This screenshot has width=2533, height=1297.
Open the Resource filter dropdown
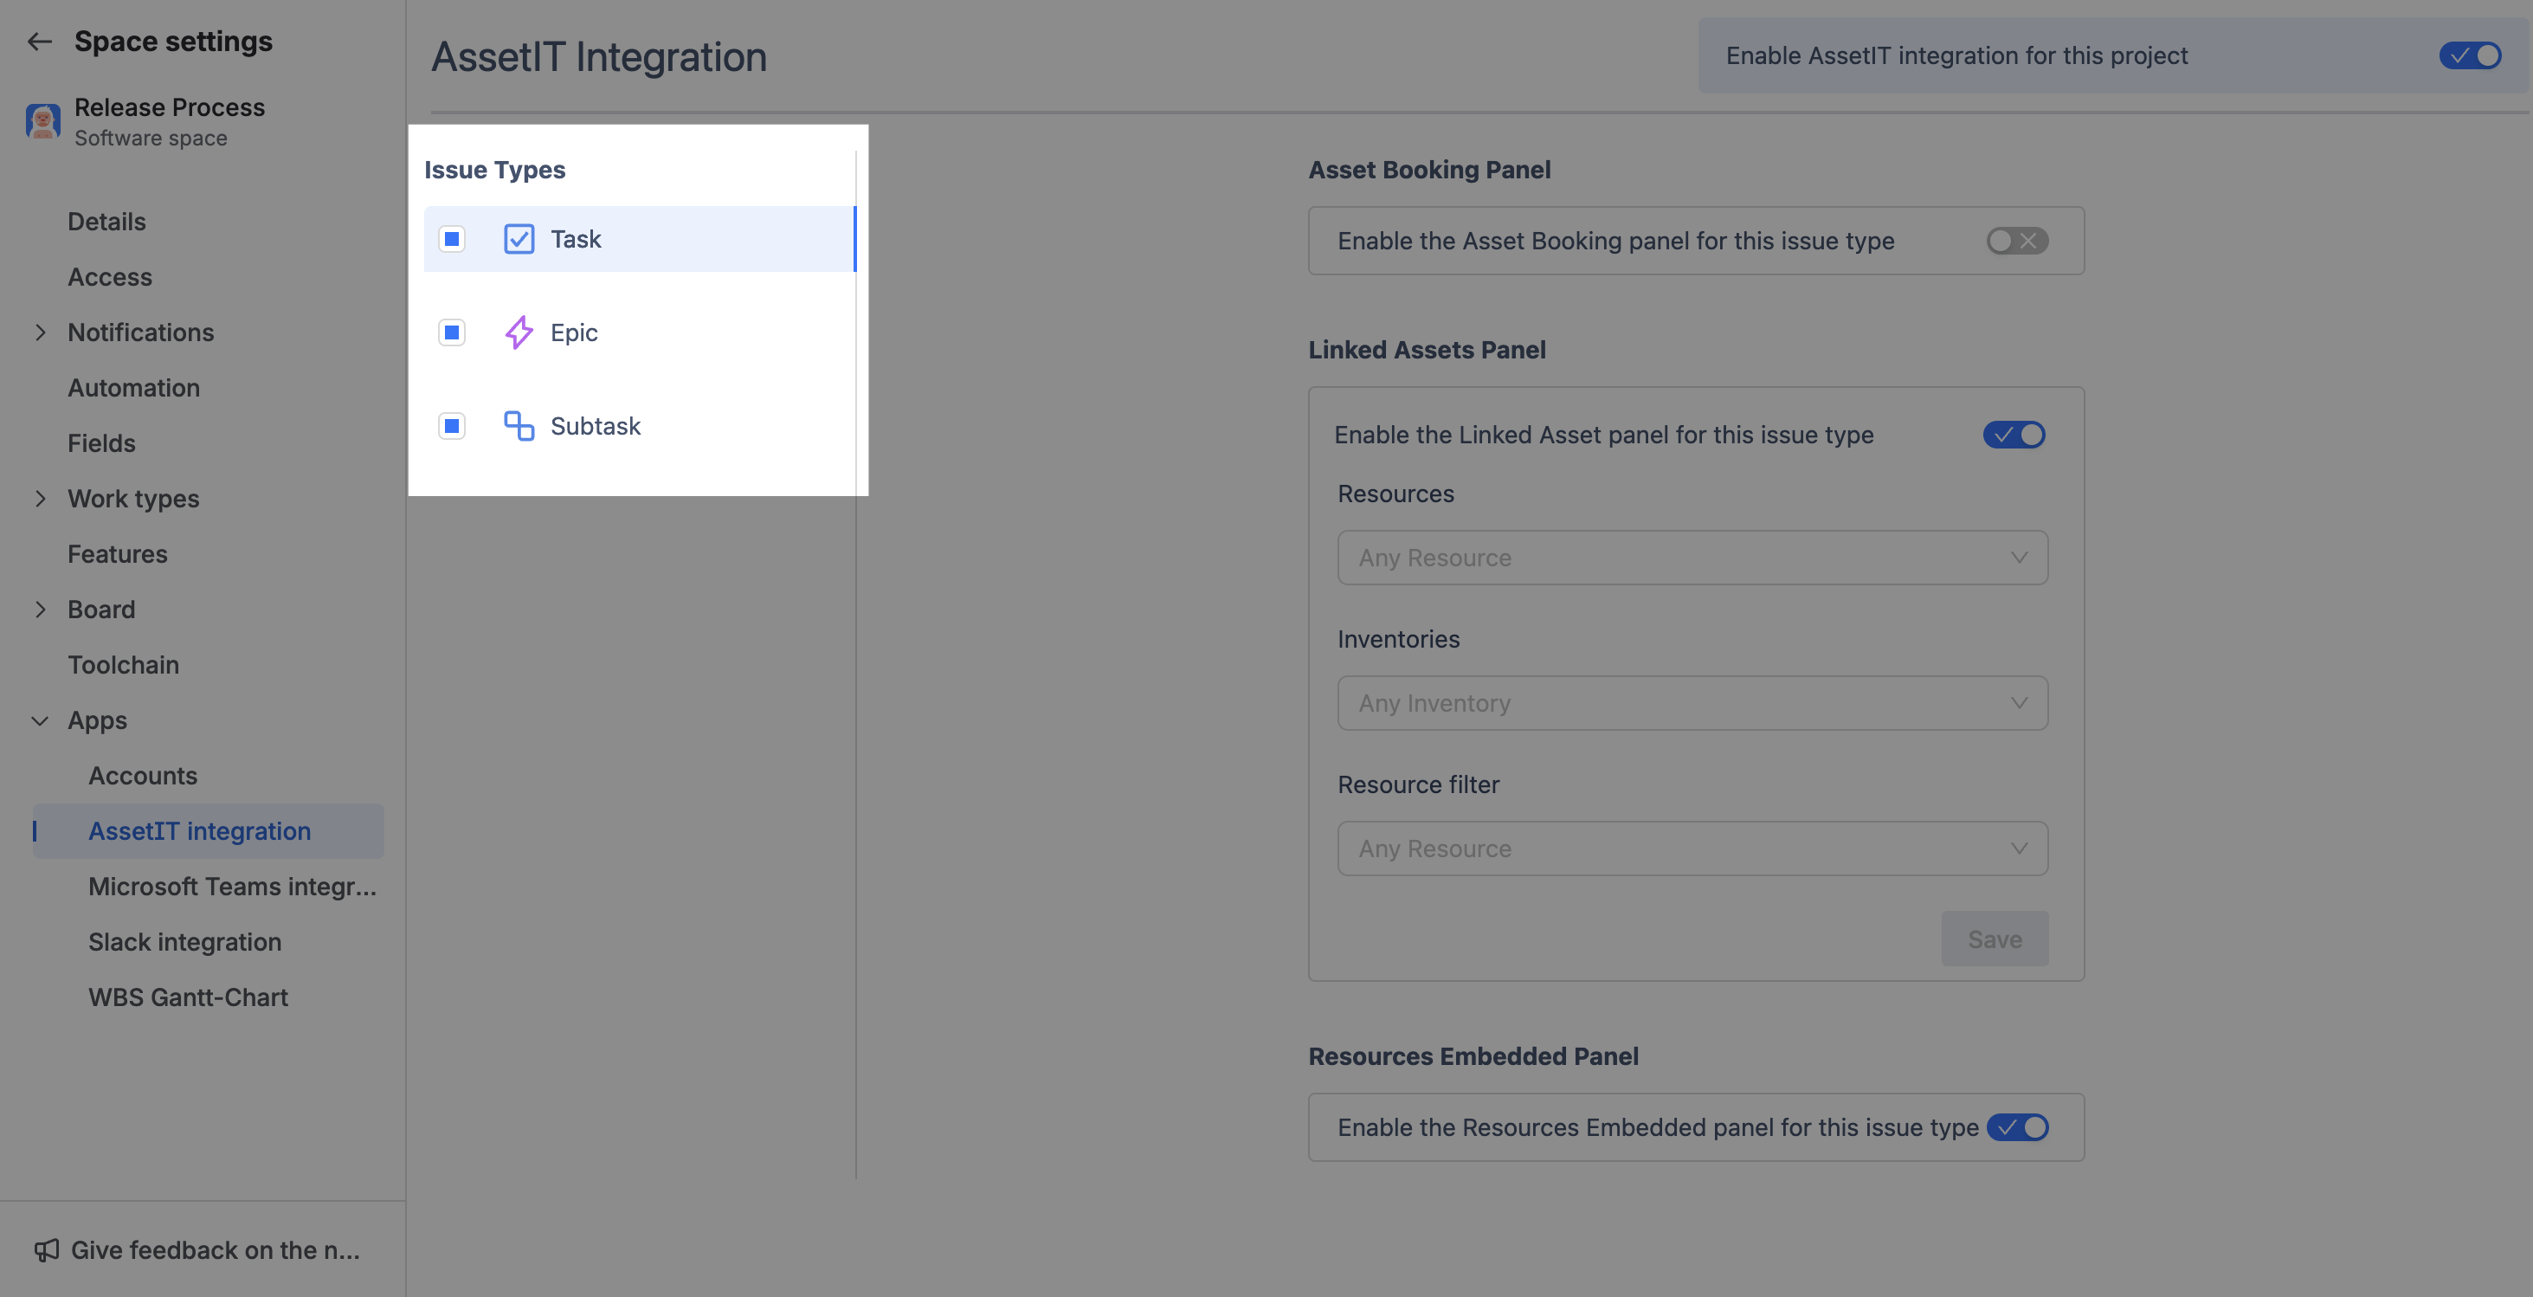pyautogui.click(x=1692, y=849)
